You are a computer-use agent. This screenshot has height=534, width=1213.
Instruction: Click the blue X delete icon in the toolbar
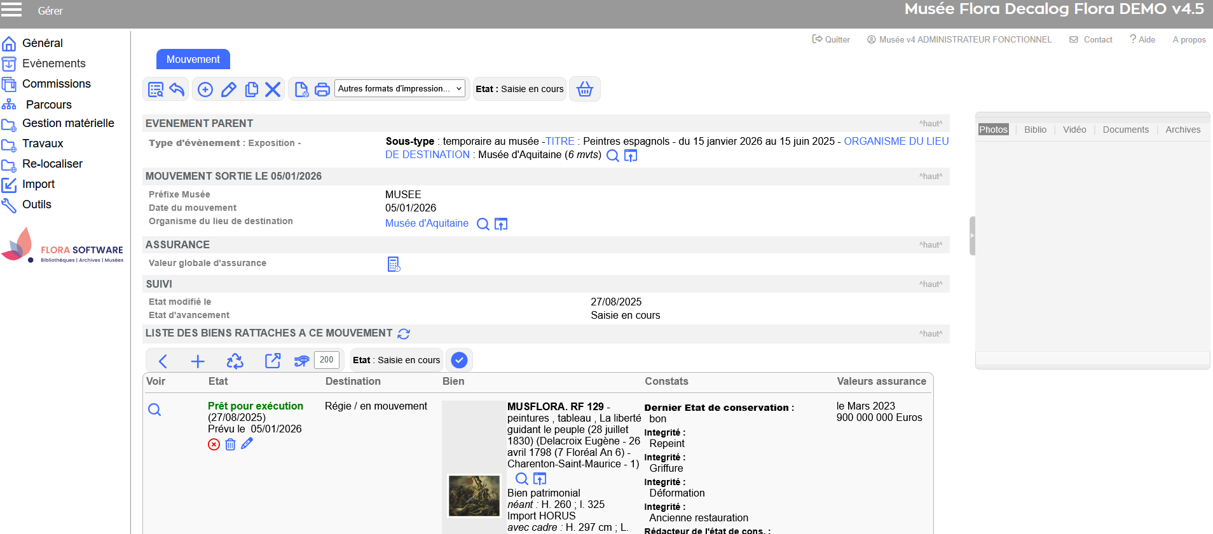(x=273, y=90)
